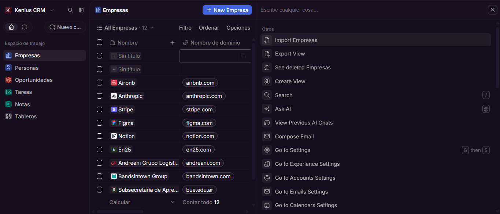Click the Filtro button
Image resolution: width=500 pixels, height=214 pixels.
[x=185, y=28]
